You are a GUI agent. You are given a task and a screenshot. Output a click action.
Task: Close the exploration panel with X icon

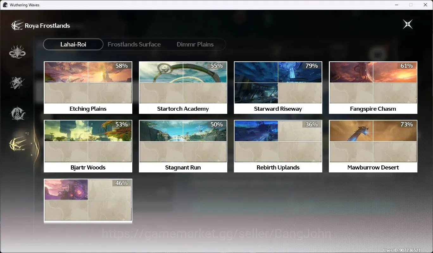[x=408, y=24]
